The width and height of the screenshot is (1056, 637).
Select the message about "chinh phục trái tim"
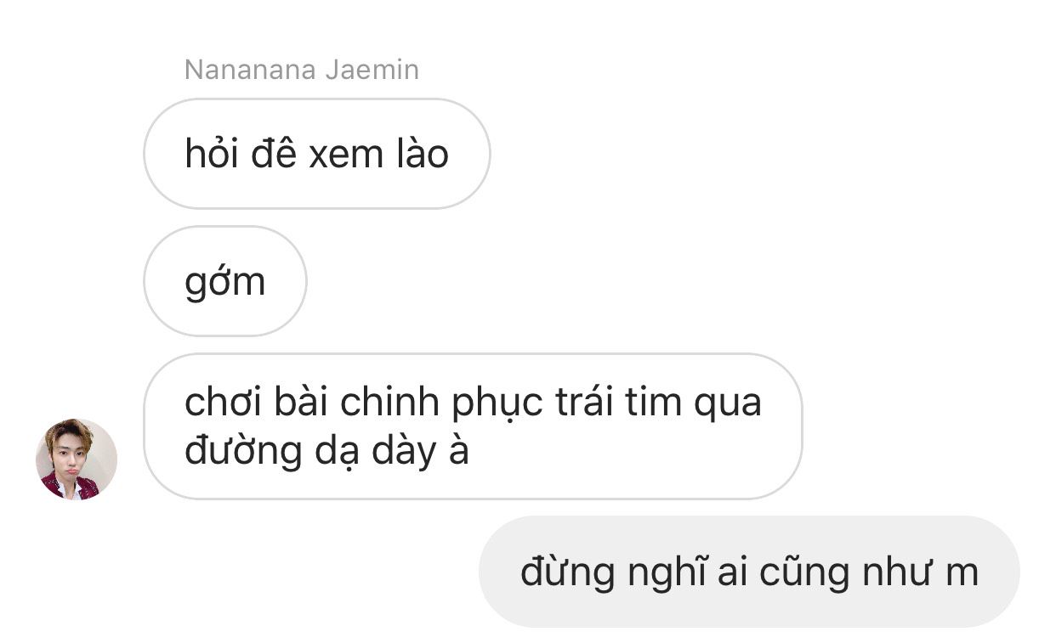pyautogui.click(x=473, y=426)
